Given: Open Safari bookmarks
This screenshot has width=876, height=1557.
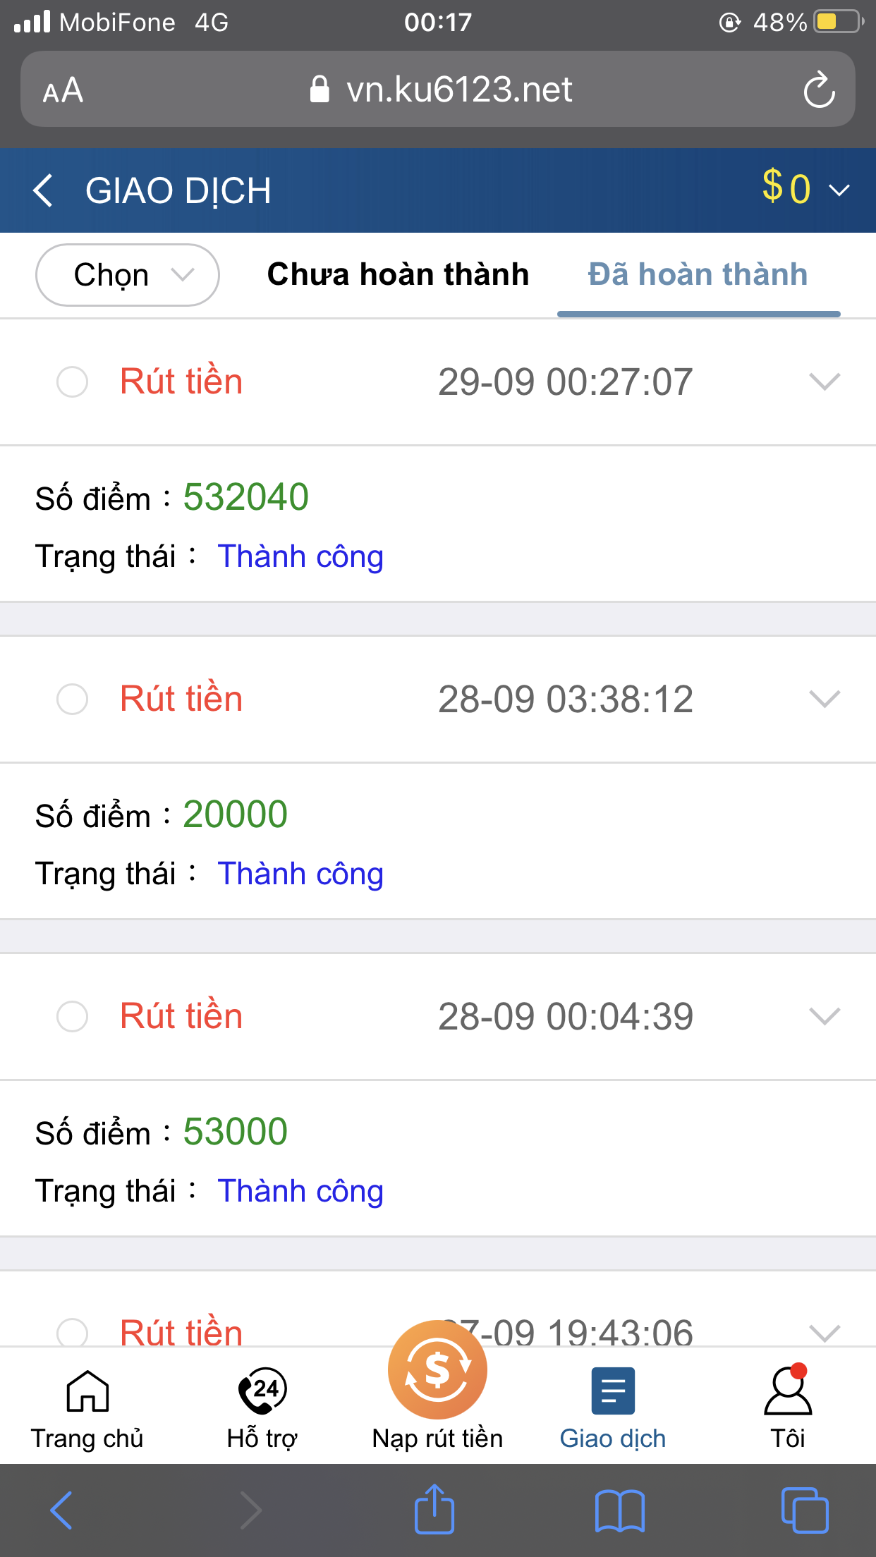Looking at the screenshot, I should pyautogui.click(x=619, y=1510).
